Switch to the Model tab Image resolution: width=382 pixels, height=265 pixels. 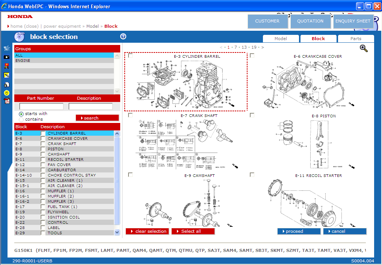click(x=281, y=39)
